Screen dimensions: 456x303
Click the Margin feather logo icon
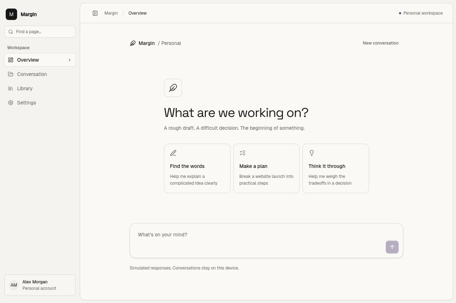pos(133,43)
